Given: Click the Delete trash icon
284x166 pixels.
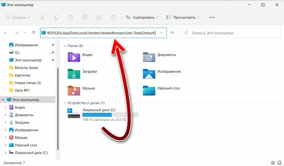Looking at the screenshot, I should (113, 17).
